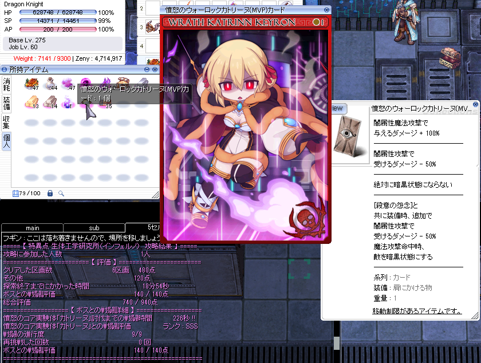The height and width of the screenshot is (363, 481).
Task: Click the chat scrollbar thumb
Action: (x=337, y=343)
